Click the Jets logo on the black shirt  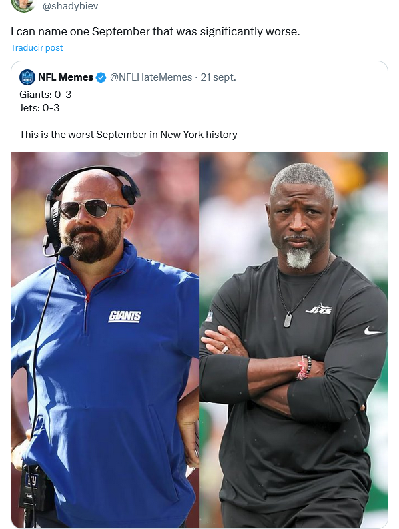[319, 309]
